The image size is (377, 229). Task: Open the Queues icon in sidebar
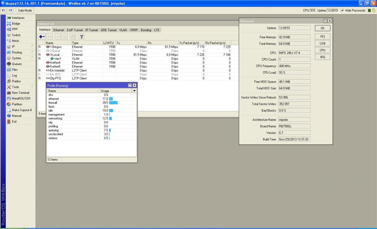(9, 64)
